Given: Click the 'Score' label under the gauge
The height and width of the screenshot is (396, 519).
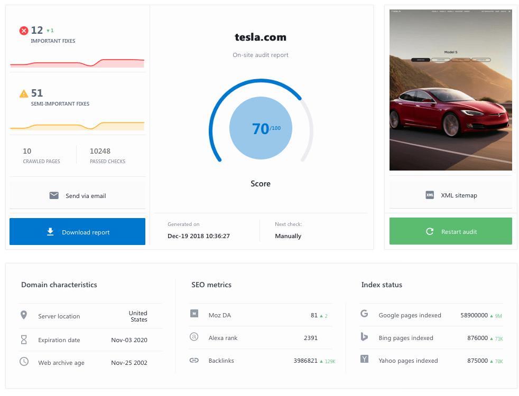Looking at the screenshot, I should click(x=261, y=183).
